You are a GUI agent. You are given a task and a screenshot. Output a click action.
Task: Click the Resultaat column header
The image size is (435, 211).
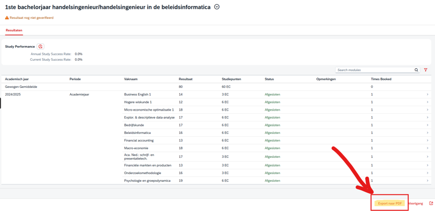(x=185, y=79)
